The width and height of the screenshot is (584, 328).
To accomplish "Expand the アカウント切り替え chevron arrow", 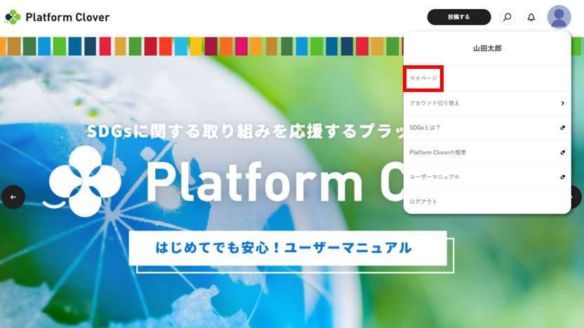I will coord(562,103).
